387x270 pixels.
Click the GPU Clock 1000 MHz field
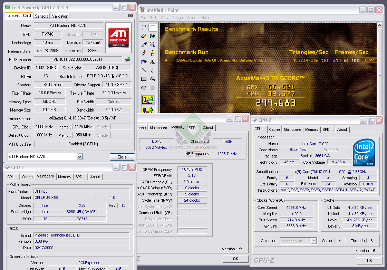45,127
